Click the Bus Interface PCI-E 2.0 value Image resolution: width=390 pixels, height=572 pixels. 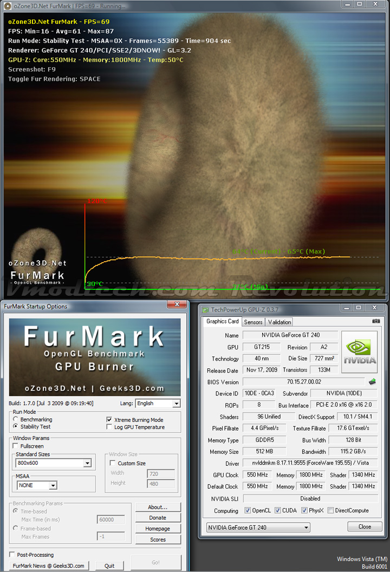pos(343,405)
